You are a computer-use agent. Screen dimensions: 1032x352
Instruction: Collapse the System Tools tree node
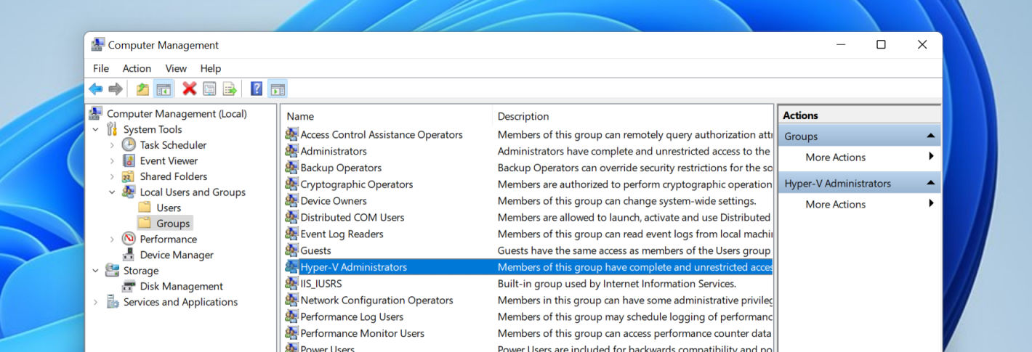(x=96, y=129)
